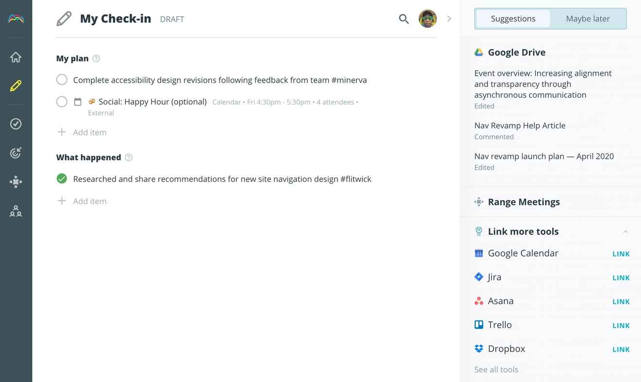
Task: Collapse the Link more tools section
Action: (625, 232)
